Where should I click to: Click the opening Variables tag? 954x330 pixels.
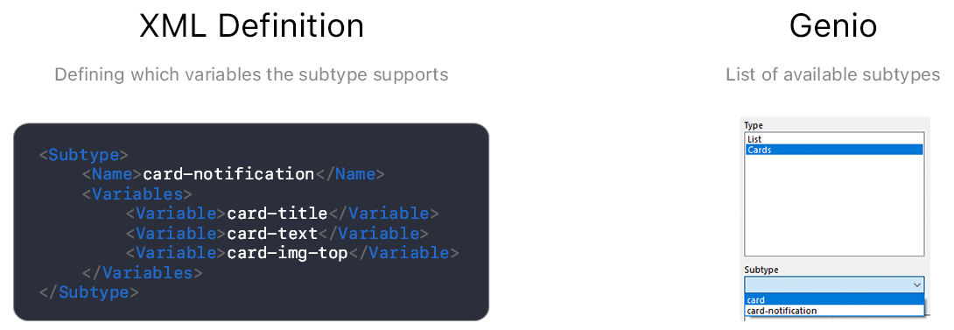pyautogui.click(x=137, y=194)
